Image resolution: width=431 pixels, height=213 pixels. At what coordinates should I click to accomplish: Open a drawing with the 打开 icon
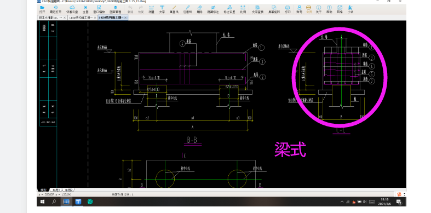click(42, 9)
